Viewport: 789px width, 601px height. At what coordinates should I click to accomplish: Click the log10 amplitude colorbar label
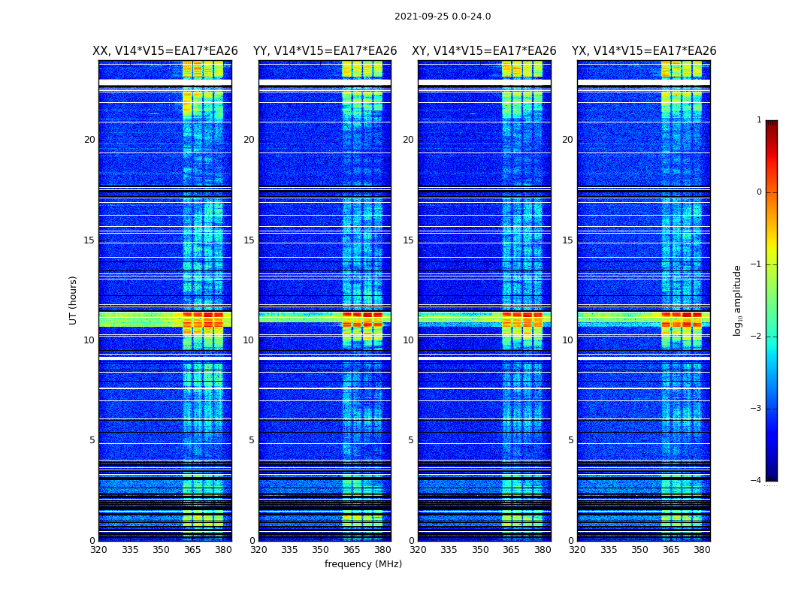click(x=738, y=300)
